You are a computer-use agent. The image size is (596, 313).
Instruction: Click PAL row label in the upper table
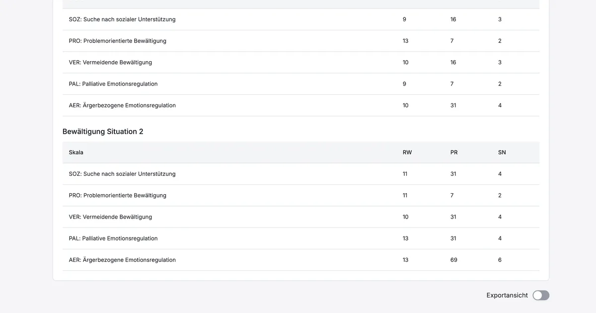coord(113,84)
